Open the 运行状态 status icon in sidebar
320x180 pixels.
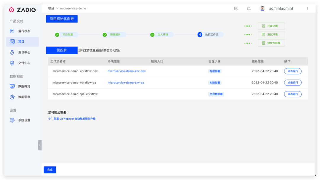point(12,31)
